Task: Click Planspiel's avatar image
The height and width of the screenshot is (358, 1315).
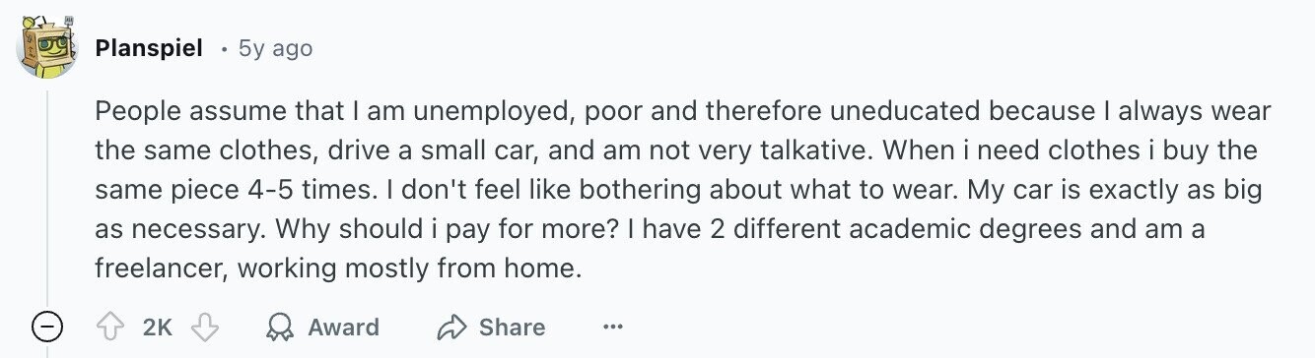Action: [x=47, y=47]
